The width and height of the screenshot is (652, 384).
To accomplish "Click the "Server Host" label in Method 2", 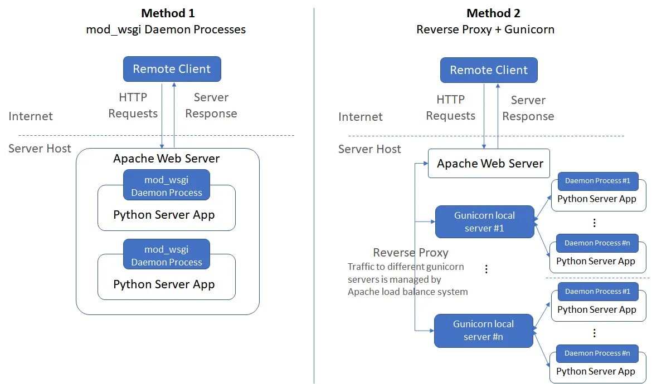I will point(369,149).
